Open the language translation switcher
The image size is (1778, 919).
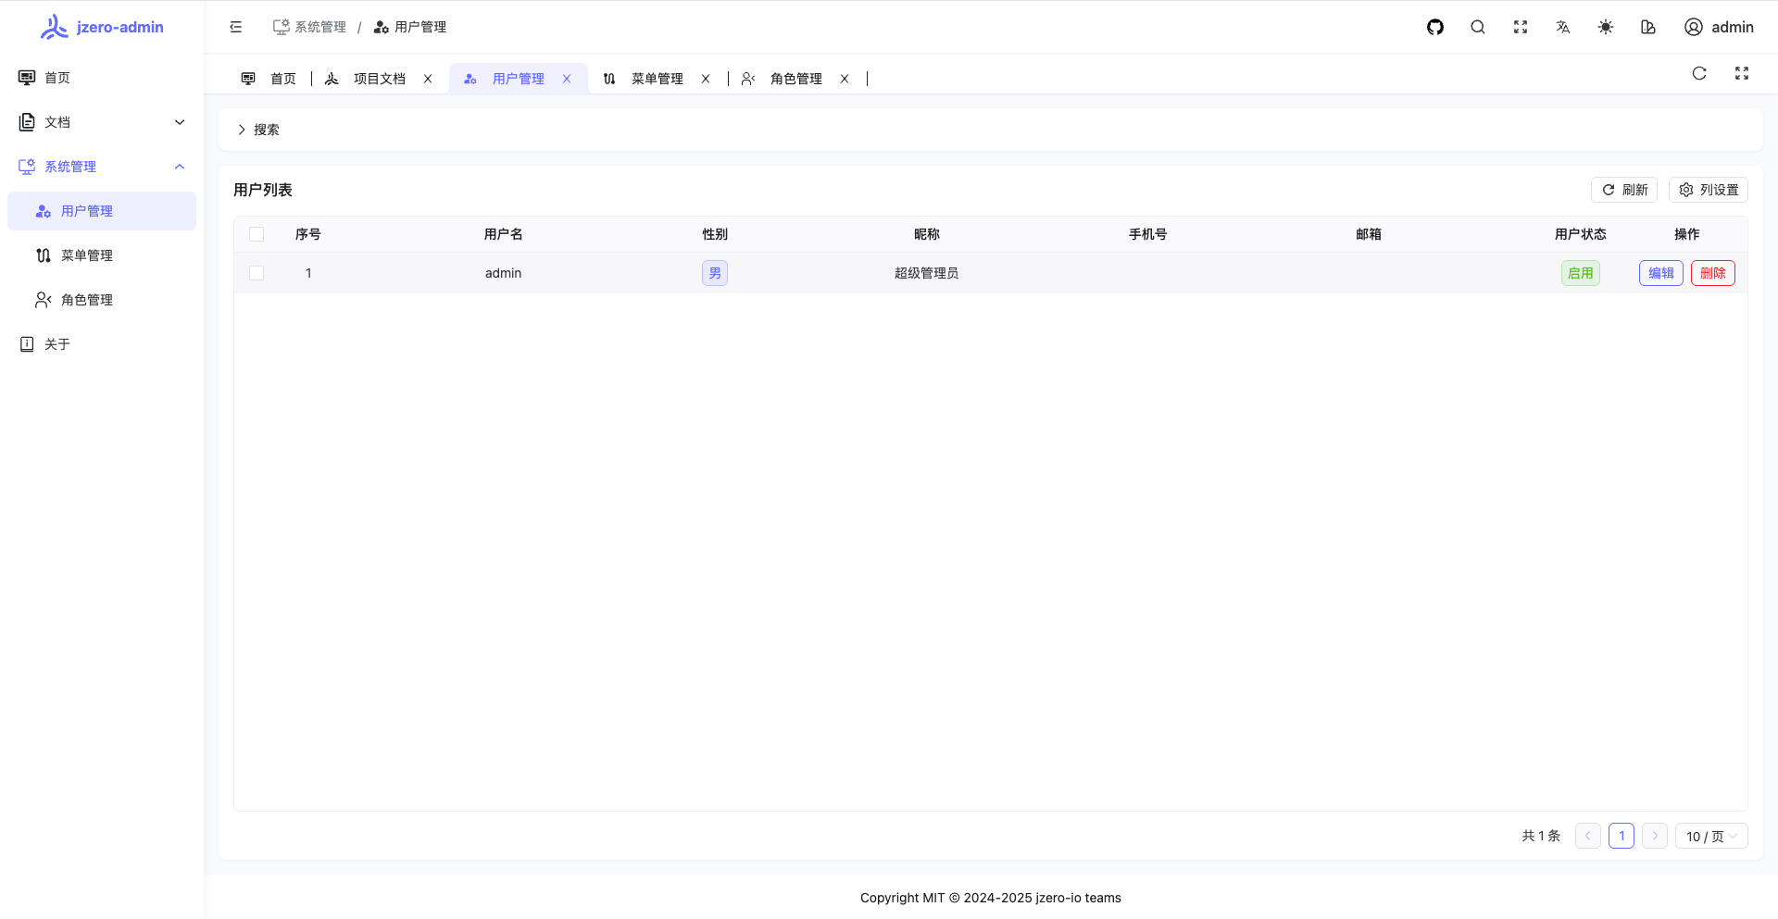tap(1563, 27)
